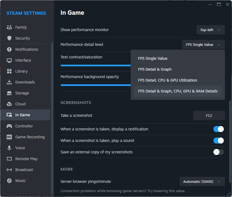Image resolution: width=232 pixels, height=197 pixels.
Task: Click the Game Recording REC icon
Action: point(9,137)
